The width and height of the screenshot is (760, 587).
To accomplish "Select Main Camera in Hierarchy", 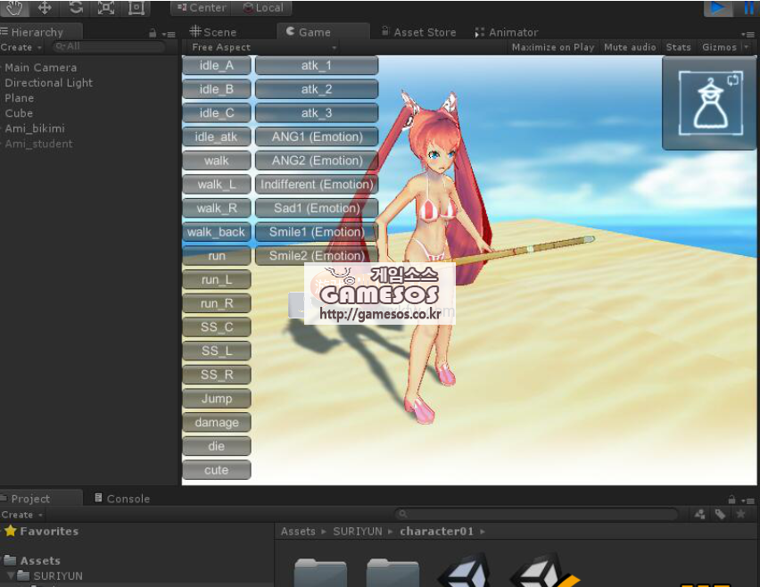I will 41,68.
